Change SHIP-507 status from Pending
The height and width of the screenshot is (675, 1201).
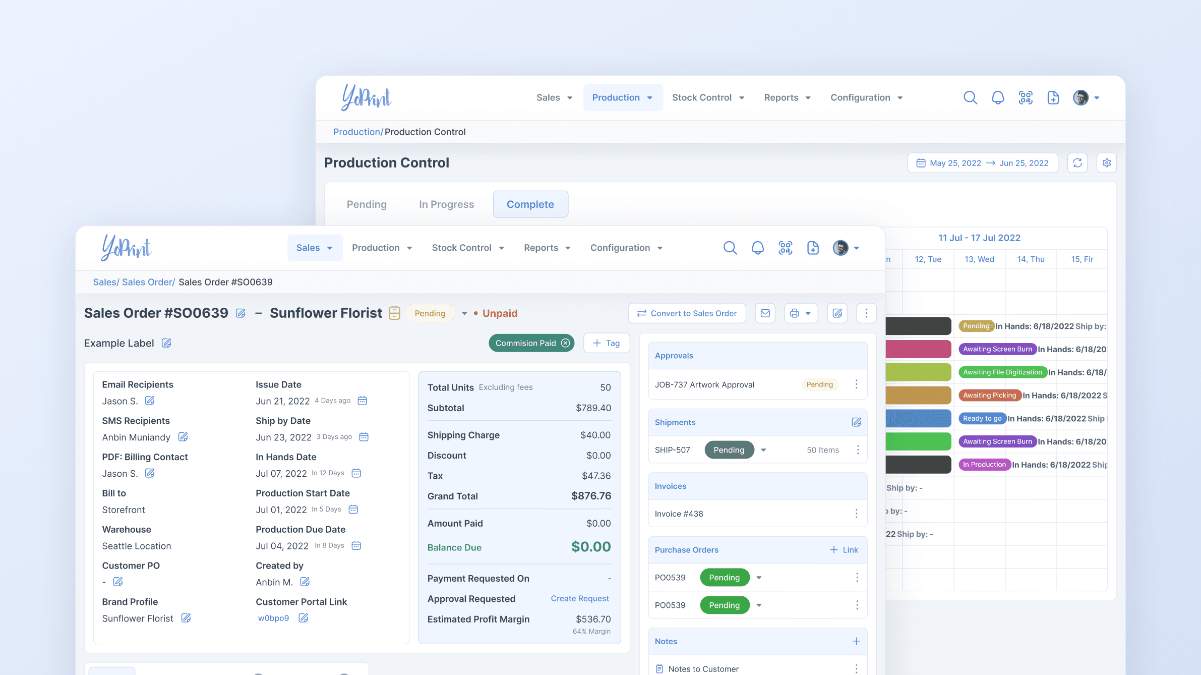pyautogui.click(x=763, y=449)
